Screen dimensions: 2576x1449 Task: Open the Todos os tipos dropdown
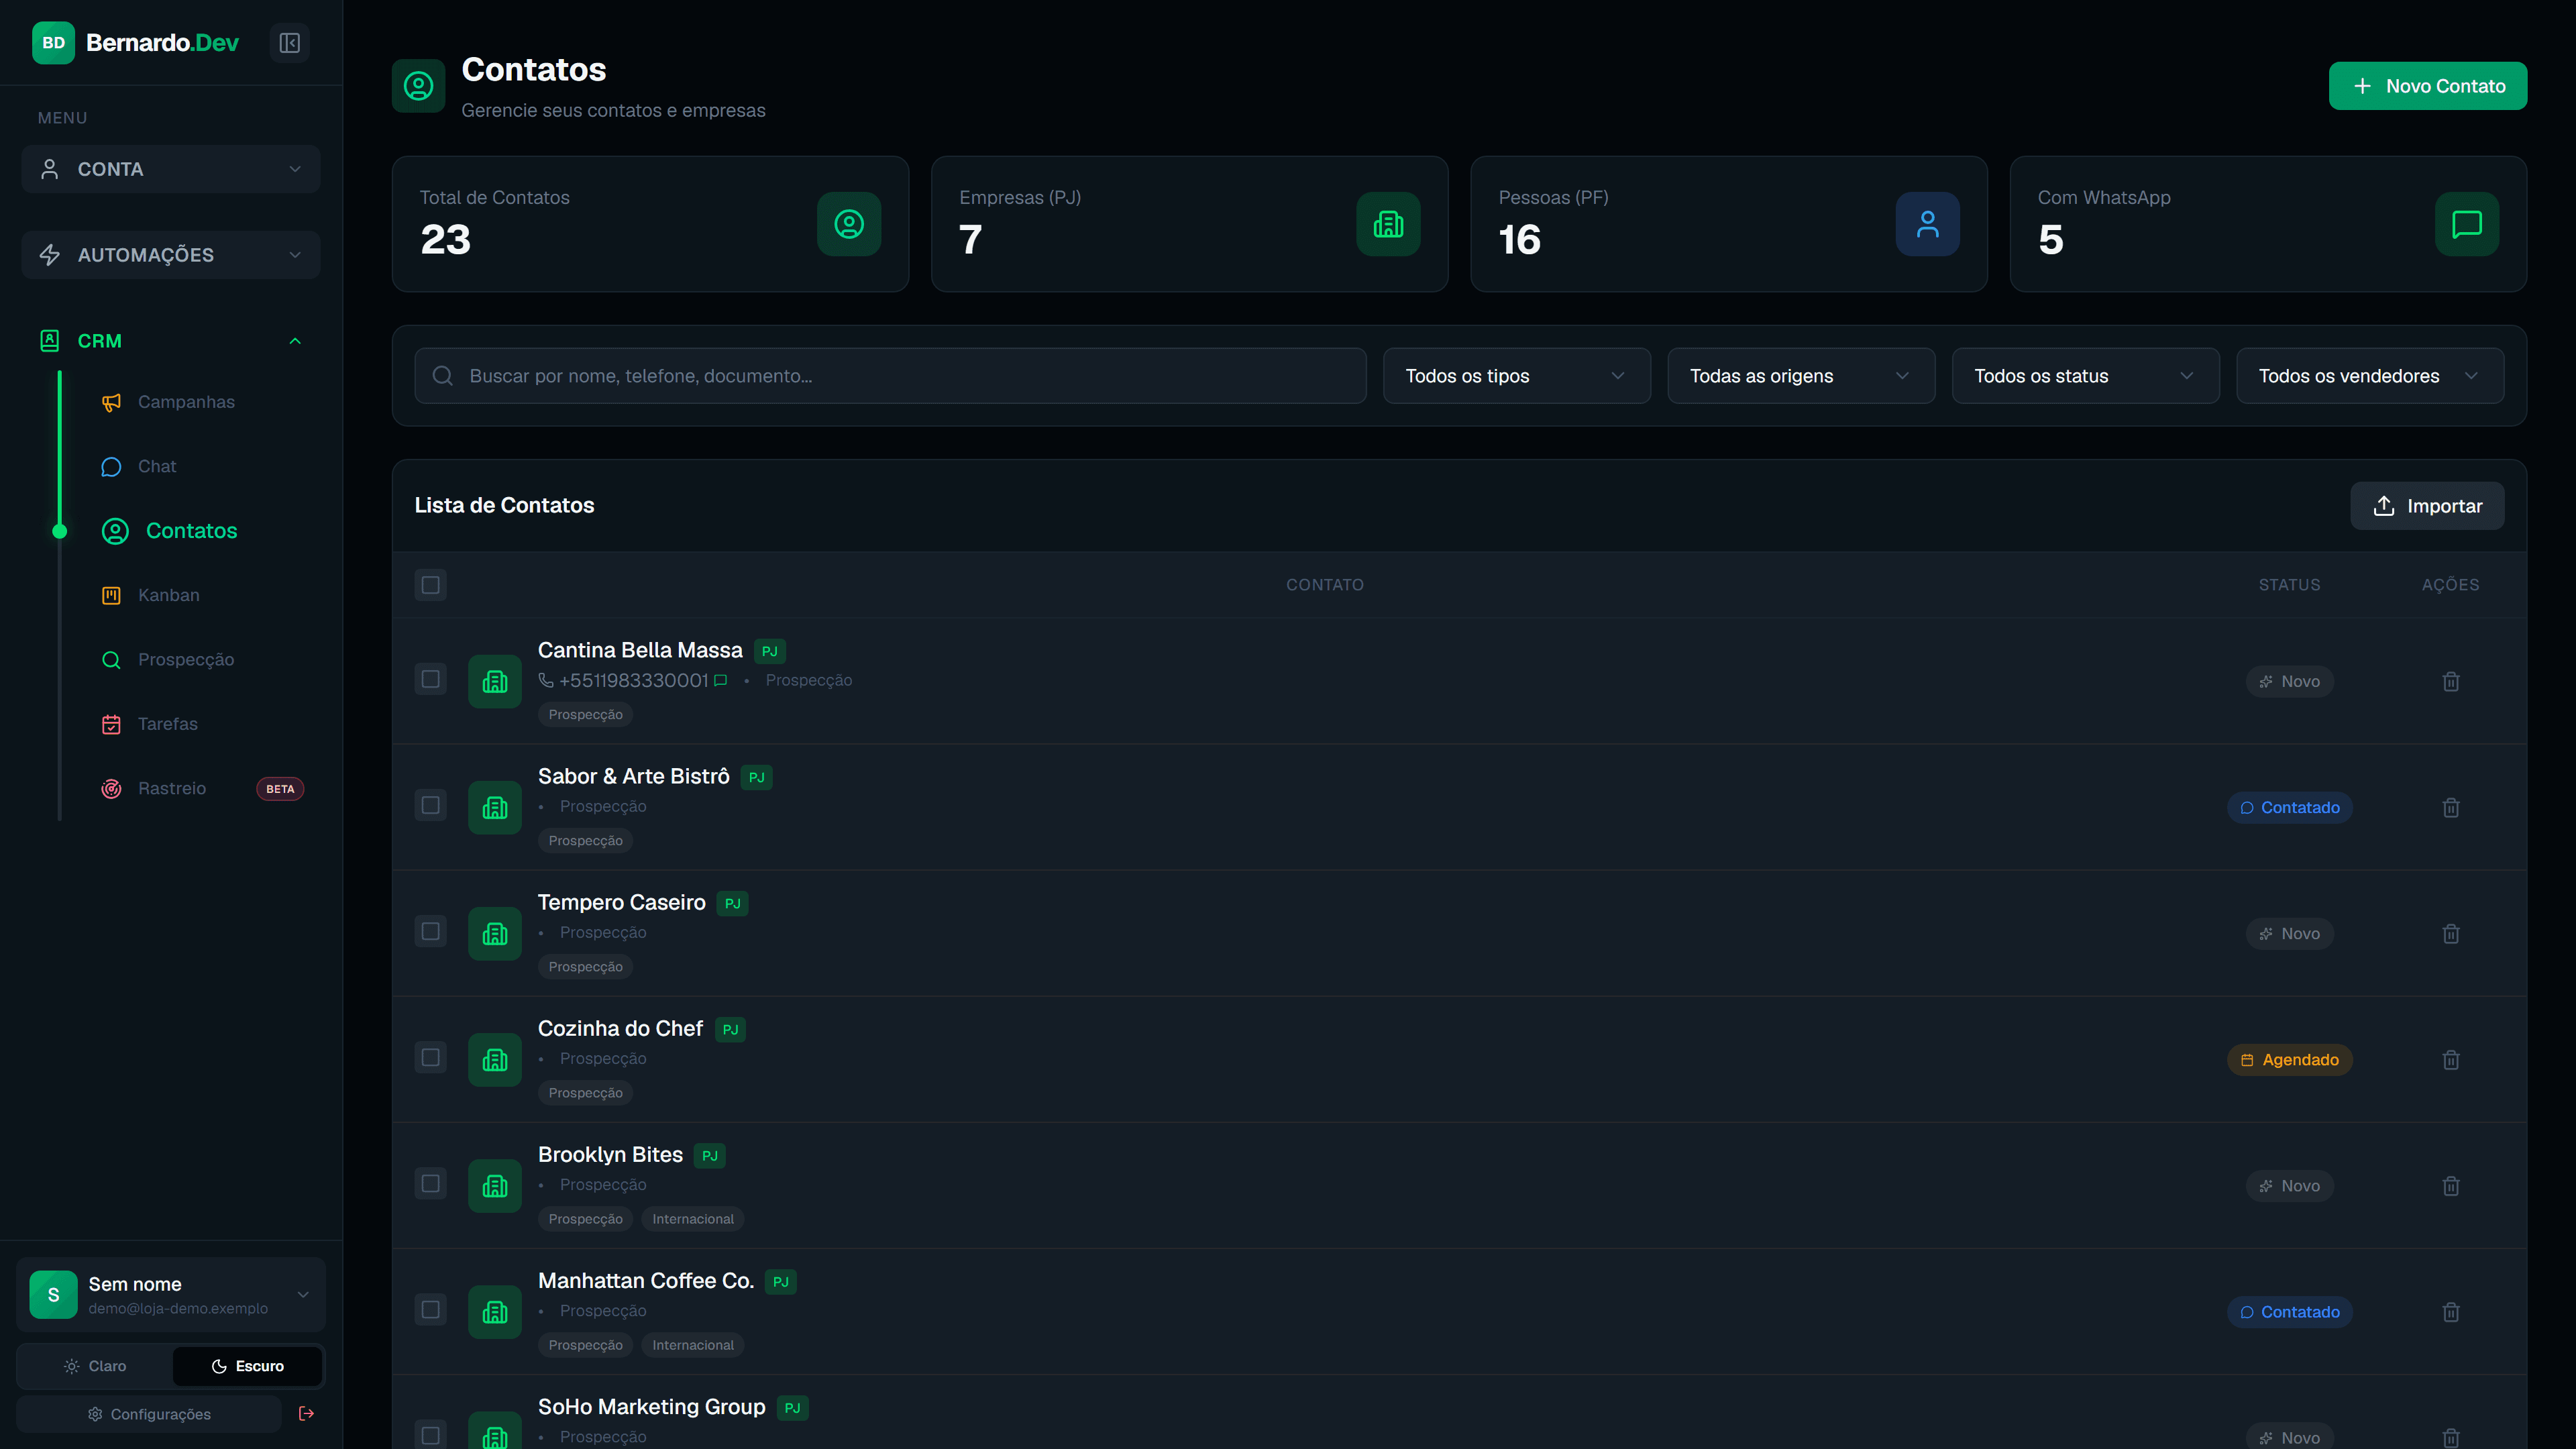[1516, 376]
